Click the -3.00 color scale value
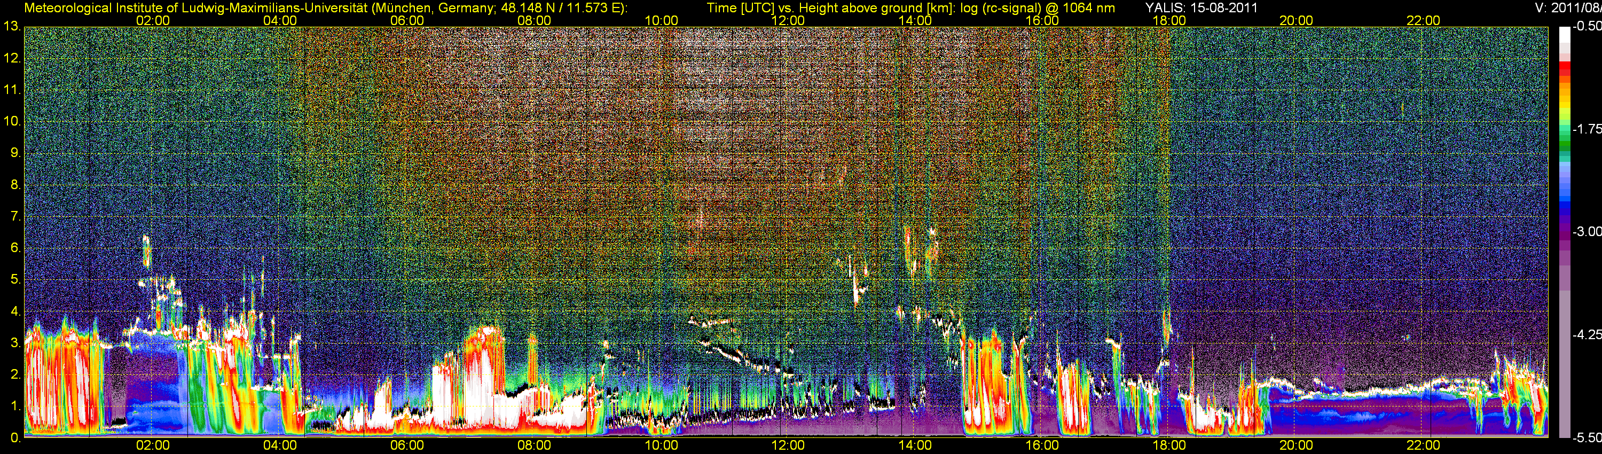The image size is (1602, 454). coord(1587,231)
